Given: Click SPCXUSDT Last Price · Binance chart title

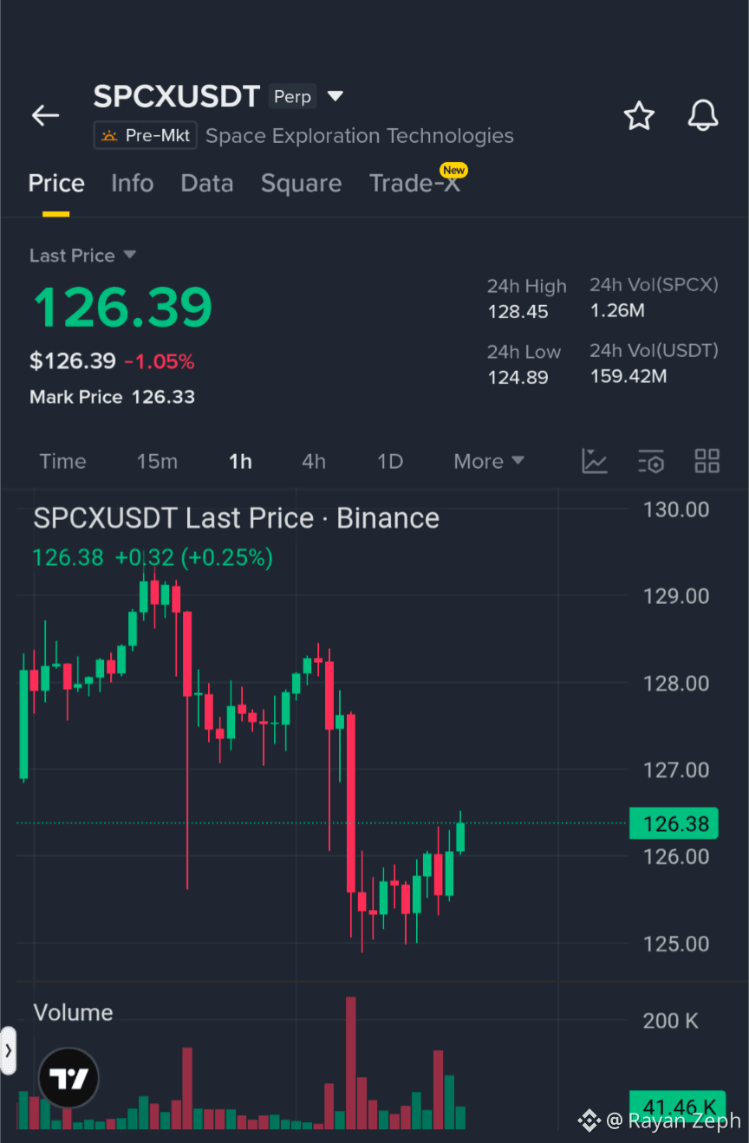Looking at the screenshot, I should [x=236, y=518].
